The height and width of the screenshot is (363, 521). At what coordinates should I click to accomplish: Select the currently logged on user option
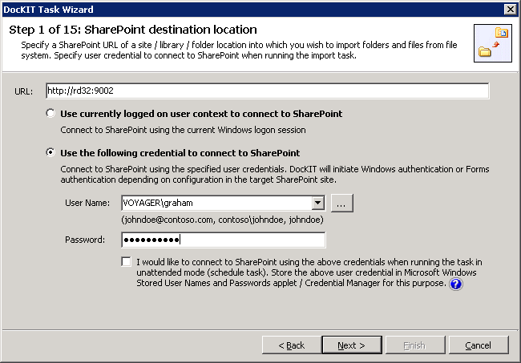51,114
